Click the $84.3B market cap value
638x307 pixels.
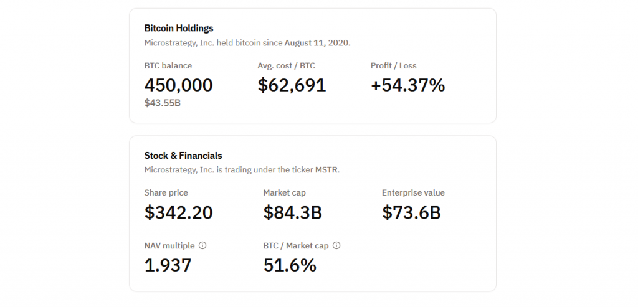pos(292,213)
